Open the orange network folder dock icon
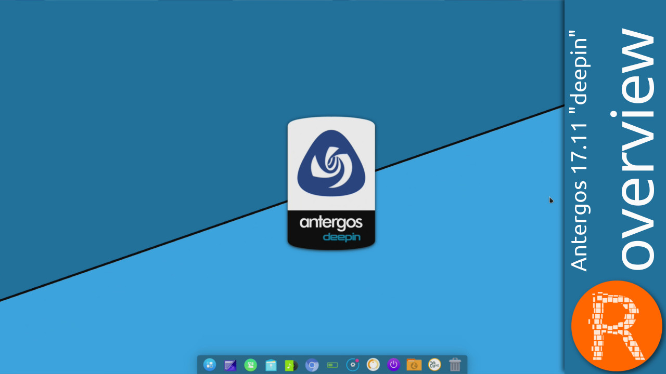 tap(414, 365)
